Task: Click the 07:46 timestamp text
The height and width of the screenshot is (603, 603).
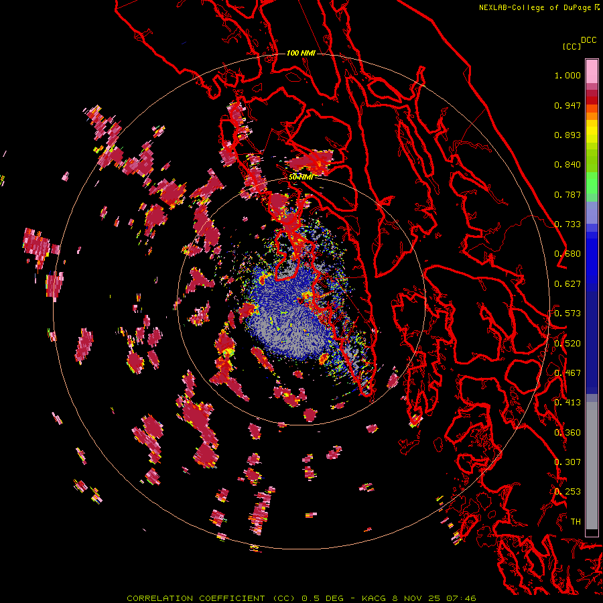Action: click(461, 598)
